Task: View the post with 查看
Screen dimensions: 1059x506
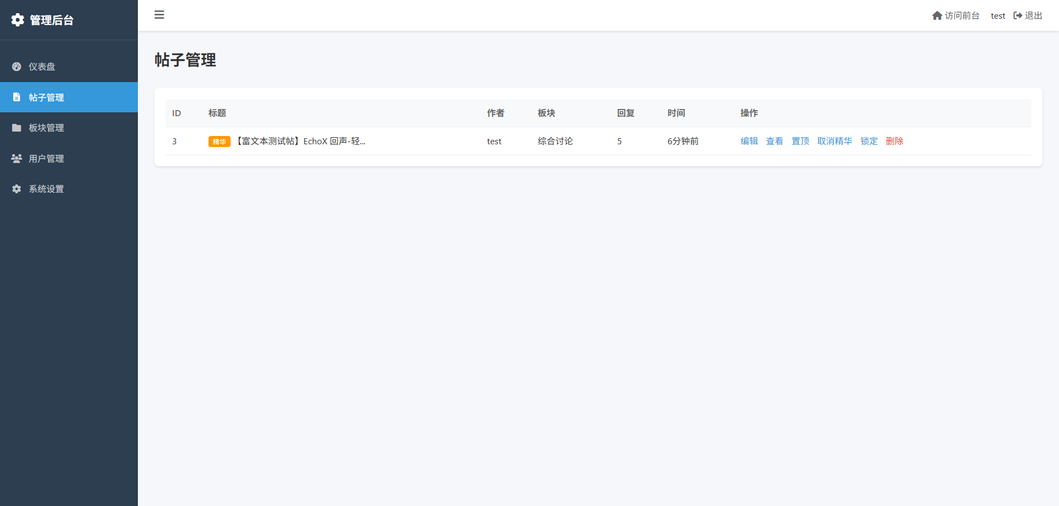Action: click(774, 141)
